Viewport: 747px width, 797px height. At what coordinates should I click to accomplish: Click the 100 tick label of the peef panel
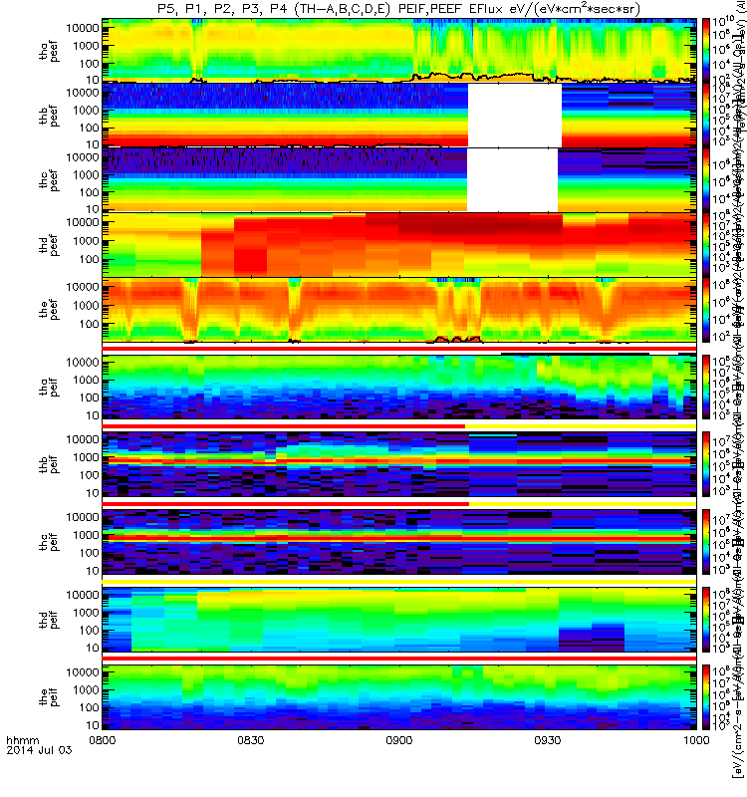tap(89, 324)
